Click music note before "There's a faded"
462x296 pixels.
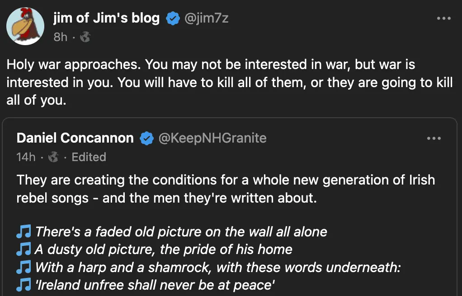tap(24, 232)
